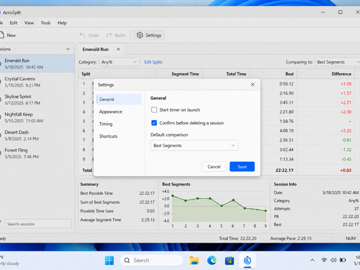
Task: Open the Category Any% dropdown
Action: 119,62
